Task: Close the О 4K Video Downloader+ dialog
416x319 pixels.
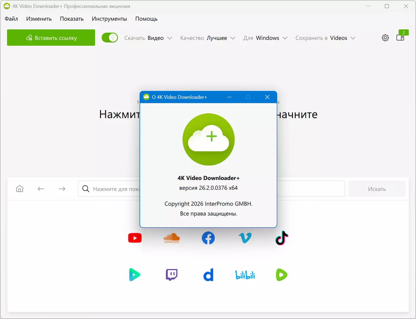Action: pos(267,97)
